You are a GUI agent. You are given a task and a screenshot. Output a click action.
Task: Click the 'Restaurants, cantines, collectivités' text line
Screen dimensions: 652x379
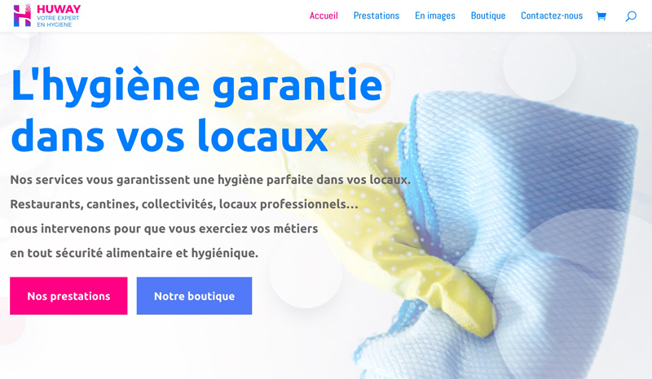pyautogui.click(x=184, y=204)
